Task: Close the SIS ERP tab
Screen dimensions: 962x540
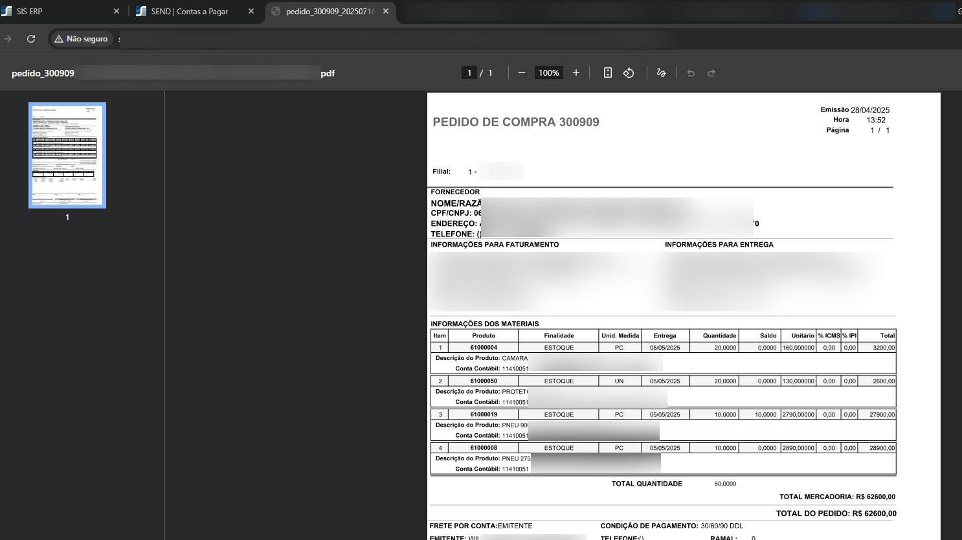Action: [117, 12]
